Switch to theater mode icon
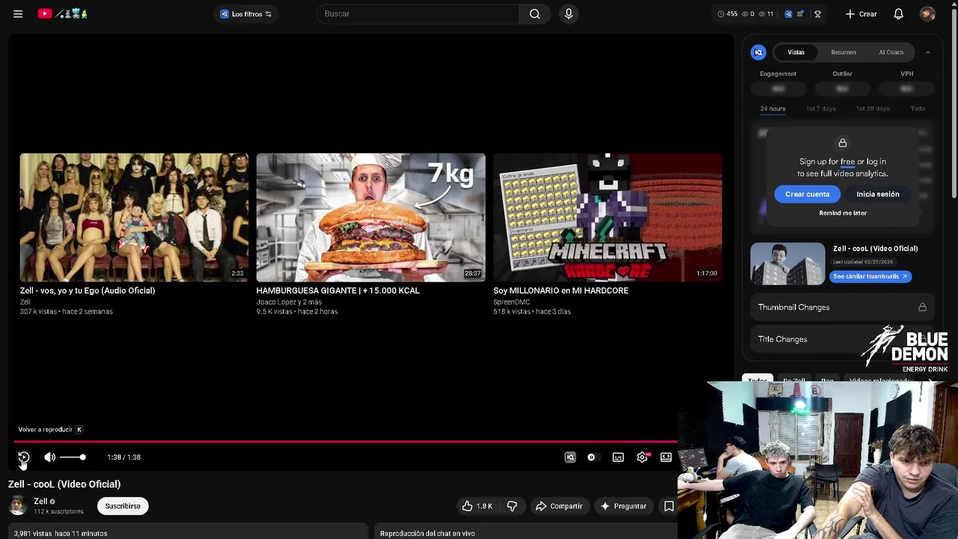Viewport: 958px width, 539px height. pyautogui.click(x=666, y=457)
